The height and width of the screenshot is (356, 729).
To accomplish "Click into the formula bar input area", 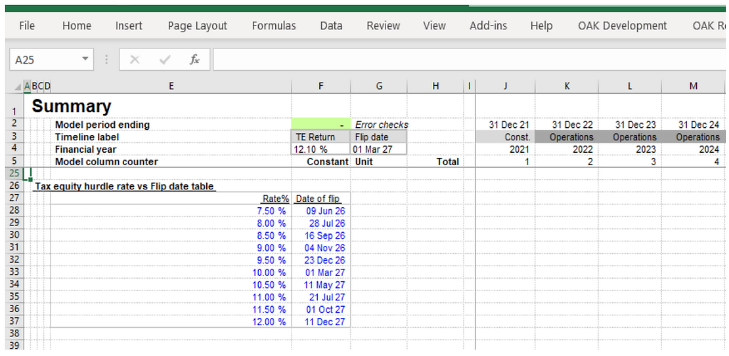I will [x=460, y=60].
